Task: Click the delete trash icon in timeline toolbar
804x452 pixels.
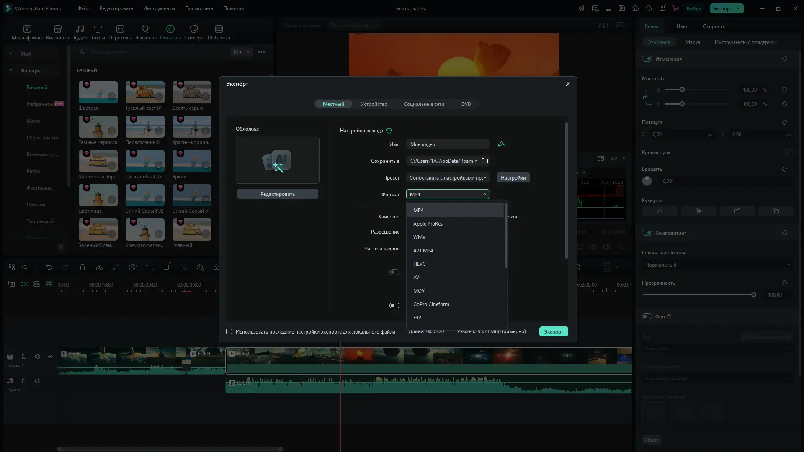Action: pyautogui.click(x=82, y=267)
